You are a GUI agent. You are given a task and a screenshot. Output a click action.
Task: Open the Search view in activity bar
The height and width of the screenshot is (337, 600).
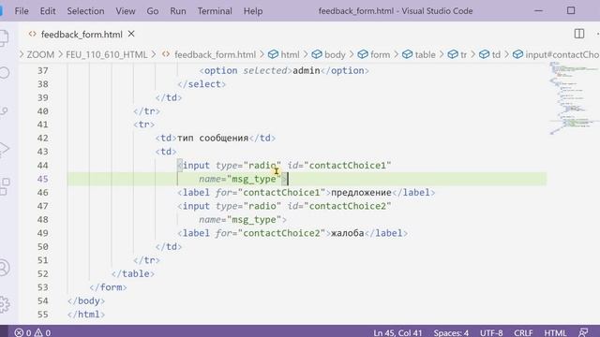point(4,73)
